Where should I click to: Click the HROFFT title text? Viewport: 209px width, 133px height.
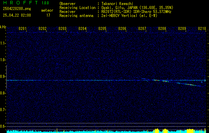(21, 3)
